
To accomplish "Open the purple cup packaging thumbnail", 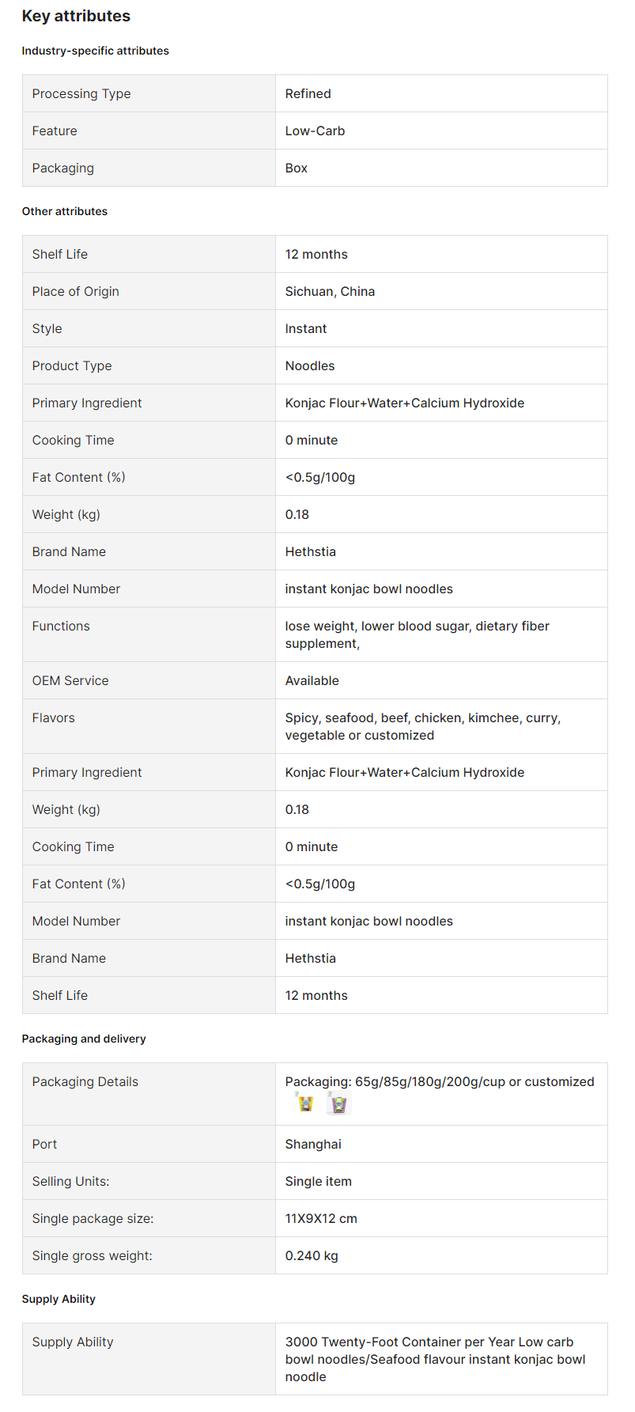I will pyautogui.click(x=338, y=1102).
